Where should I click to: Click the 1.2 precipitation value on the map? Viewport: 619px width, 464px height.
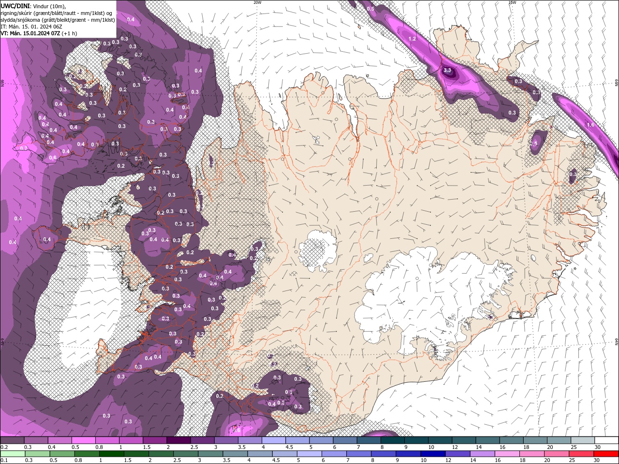(412, 39)
